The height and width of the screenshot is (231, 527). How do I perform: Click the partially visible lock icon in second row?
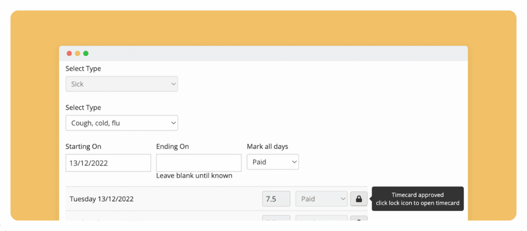(359, 218)
